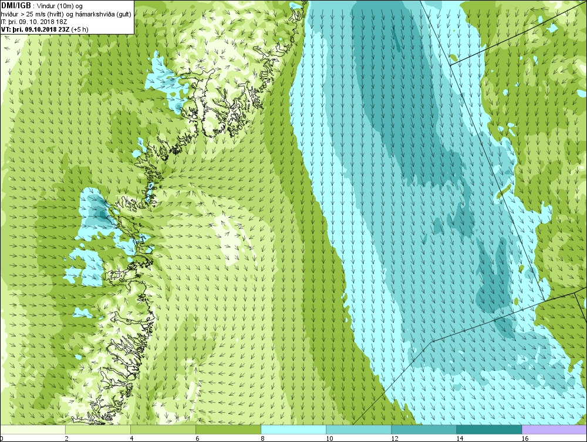Click the legend scale label "8"

tap(262, 438)
